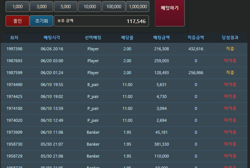Click bet time 05/30 21:06

52,156
